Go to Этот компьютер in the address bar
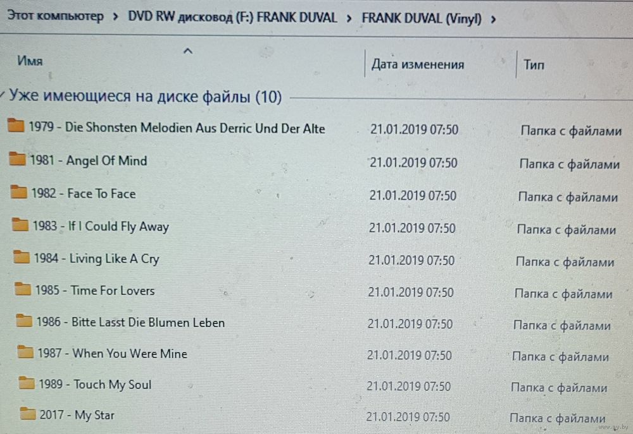 [x=55, y=16]
